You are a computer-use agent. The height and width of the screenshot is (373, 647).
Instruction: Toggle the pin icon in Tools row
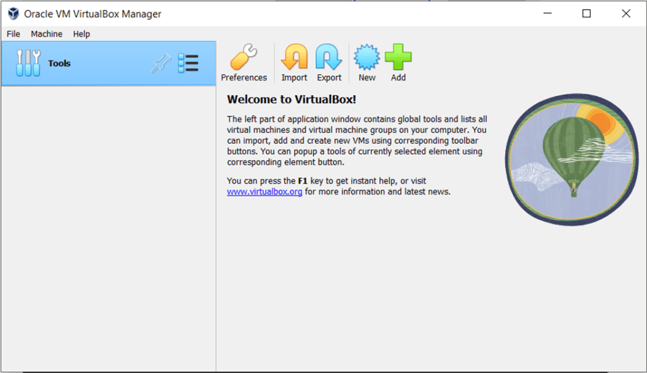[161, 63]
